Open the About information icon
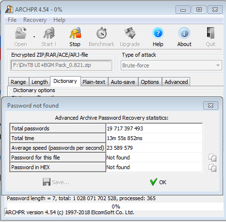The height and width of the screenshot is (222, 226). 184,33
